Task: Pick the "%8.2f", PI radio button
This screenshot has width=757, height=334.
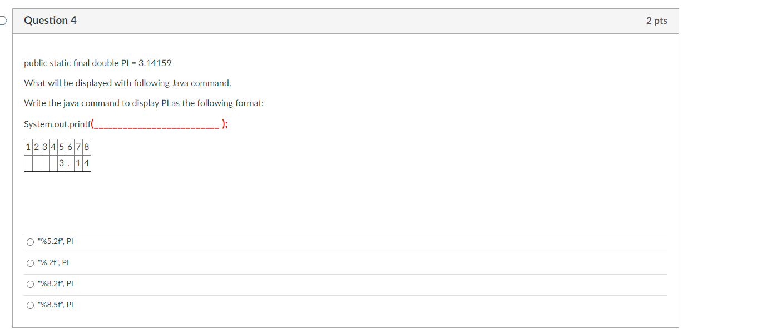Action: point(30,284)
